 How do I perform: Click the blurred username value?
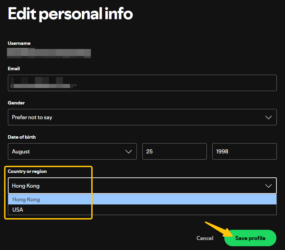(49, 53)
